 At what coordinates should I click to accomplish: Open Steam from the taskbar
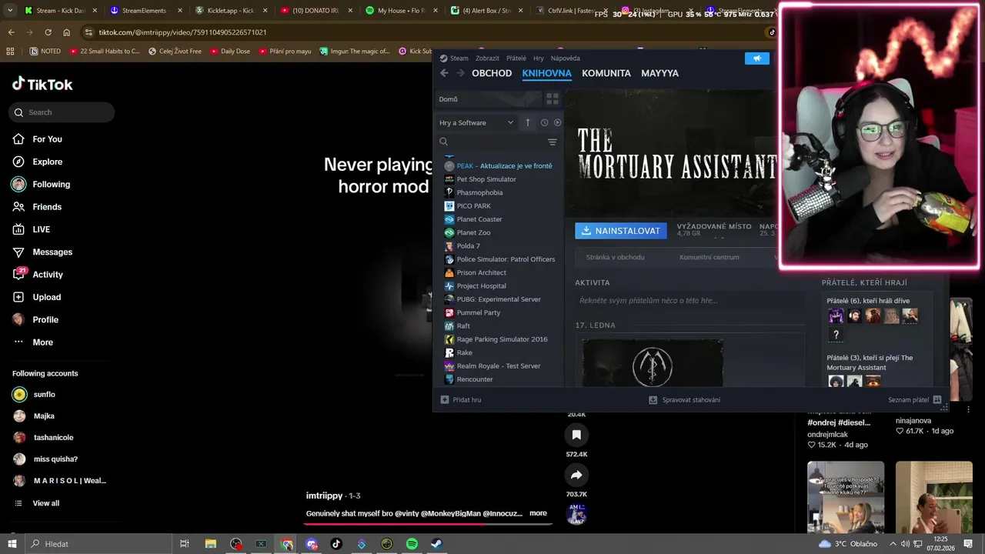(436, 544)
